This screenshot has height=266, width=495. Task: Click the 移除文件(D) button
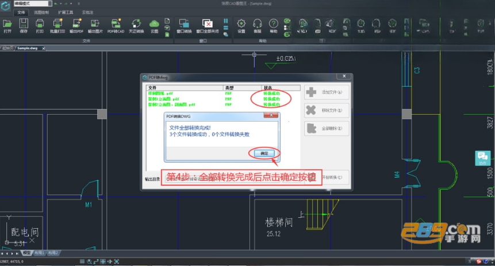[x=327, y=110]
